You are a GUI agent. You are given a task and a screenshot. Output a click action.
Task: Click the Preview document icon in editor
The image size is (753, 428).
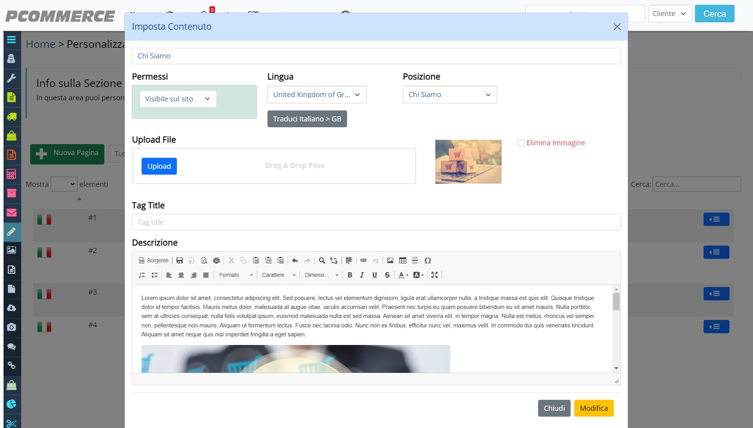click(204, 260)
